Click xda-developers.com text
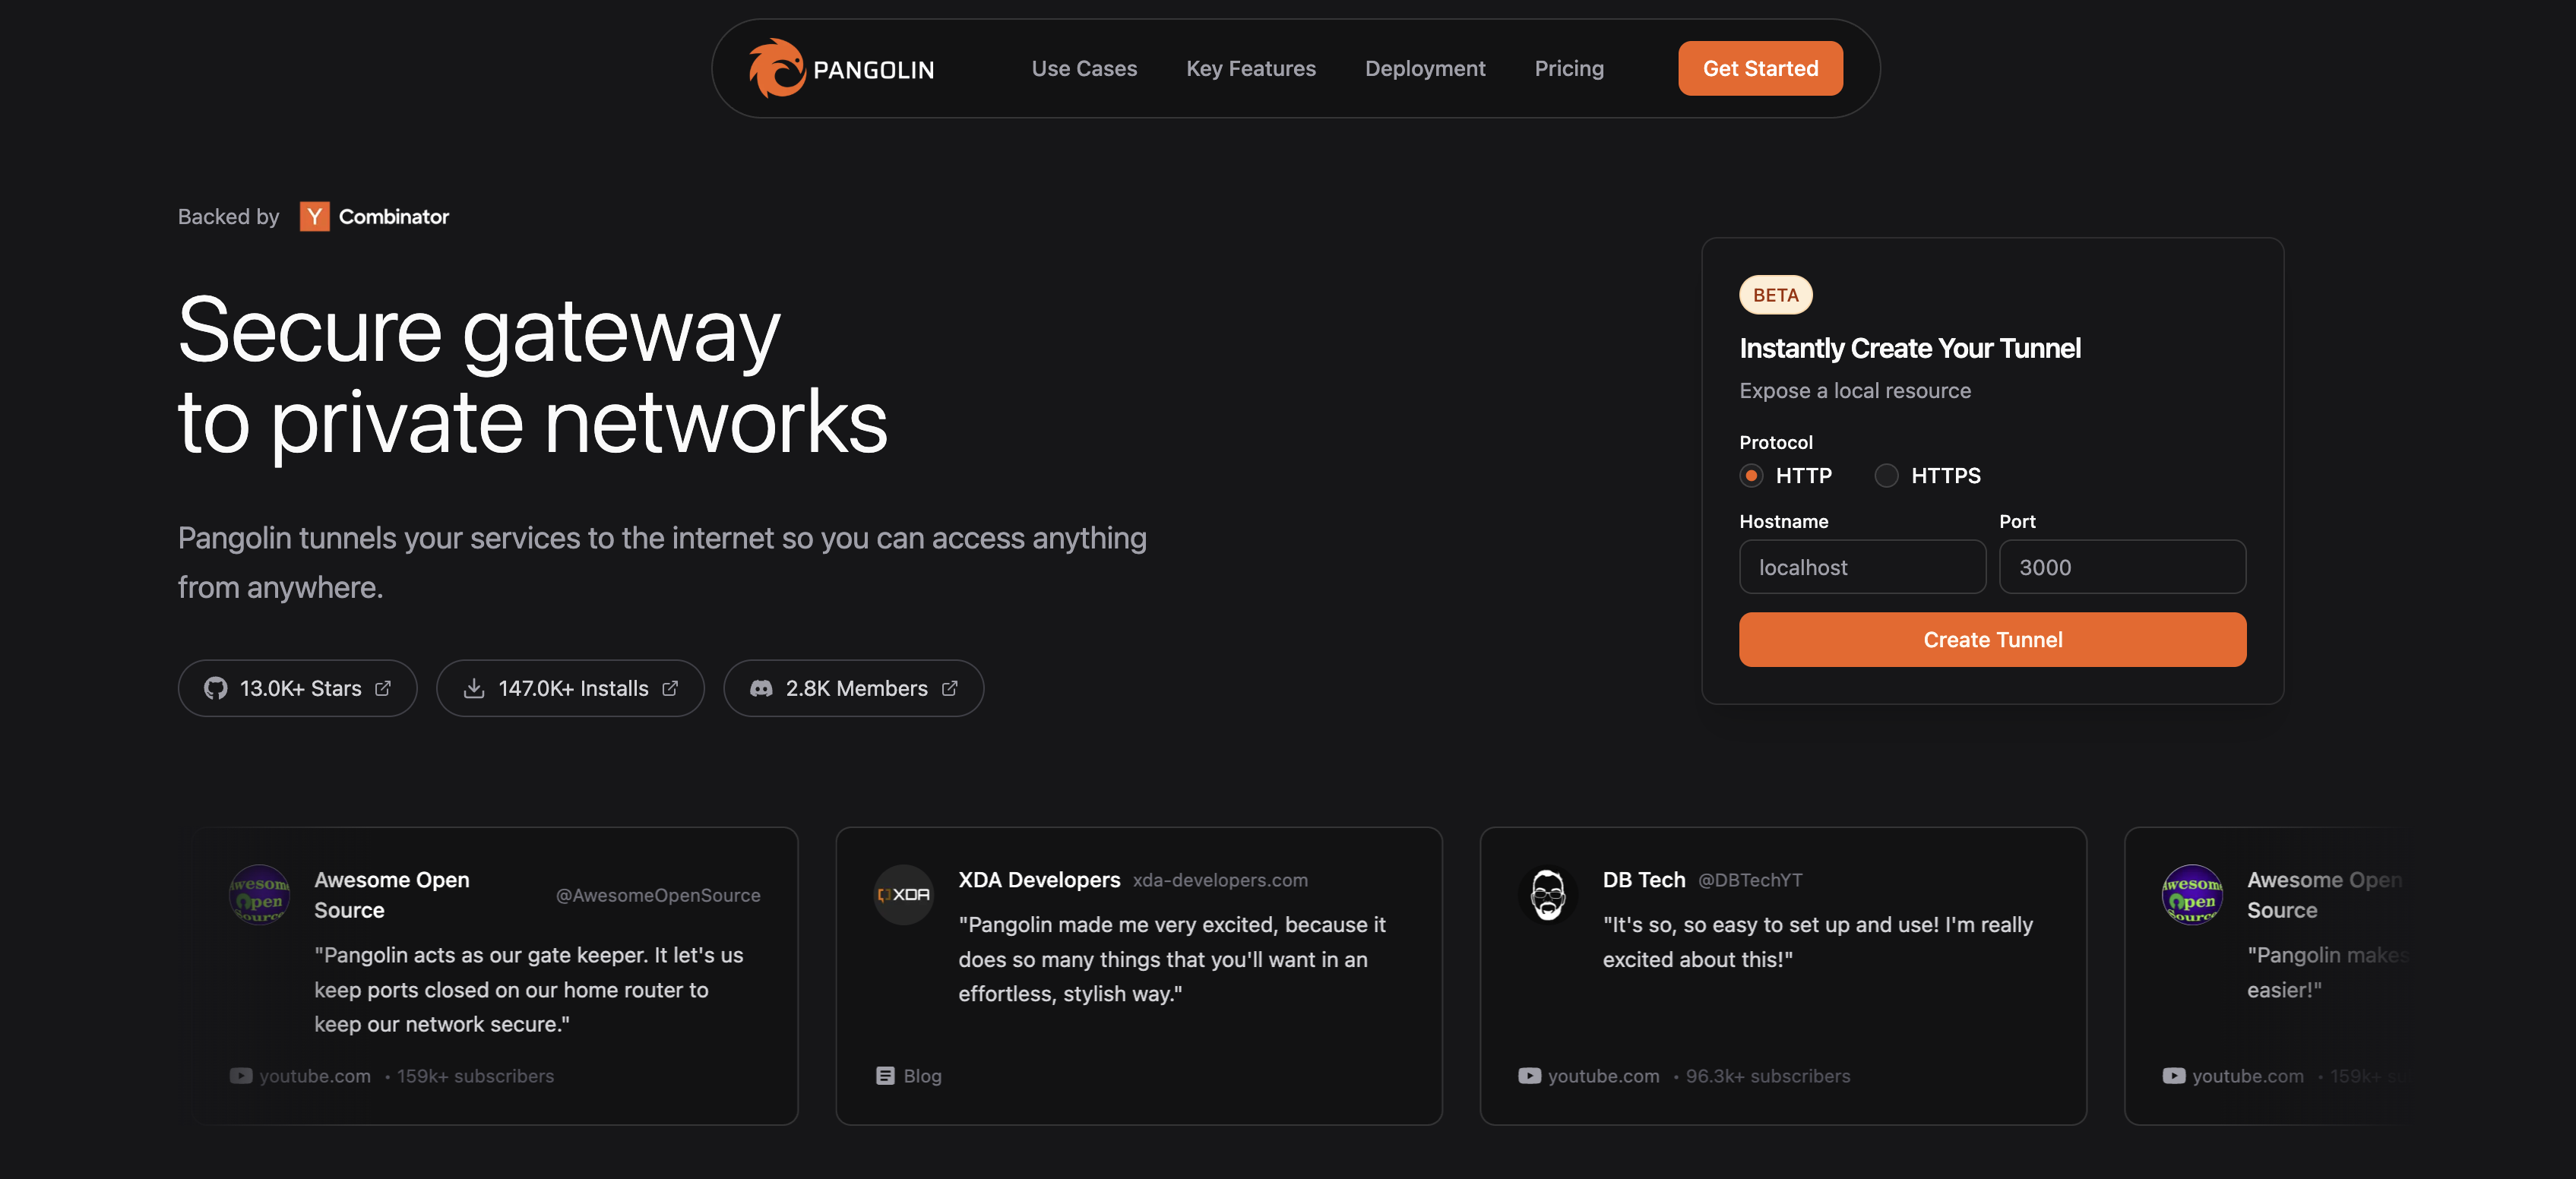Image resolution: width=2576 pixels, height=1179 pixels. pos(1219,880)
